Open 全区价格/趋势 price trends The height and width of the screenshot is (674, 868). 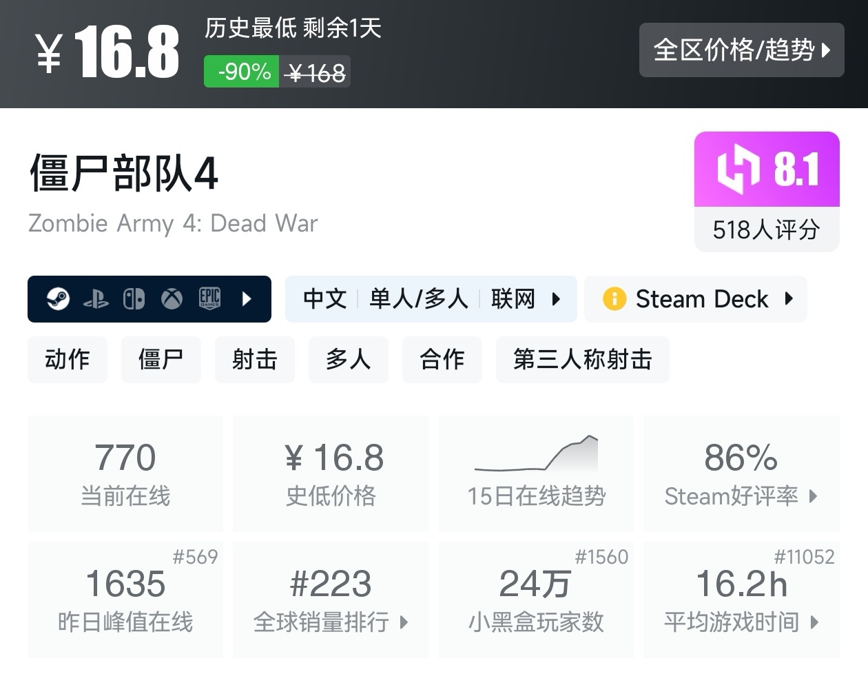pyautogui.click(x=741, y=50)
